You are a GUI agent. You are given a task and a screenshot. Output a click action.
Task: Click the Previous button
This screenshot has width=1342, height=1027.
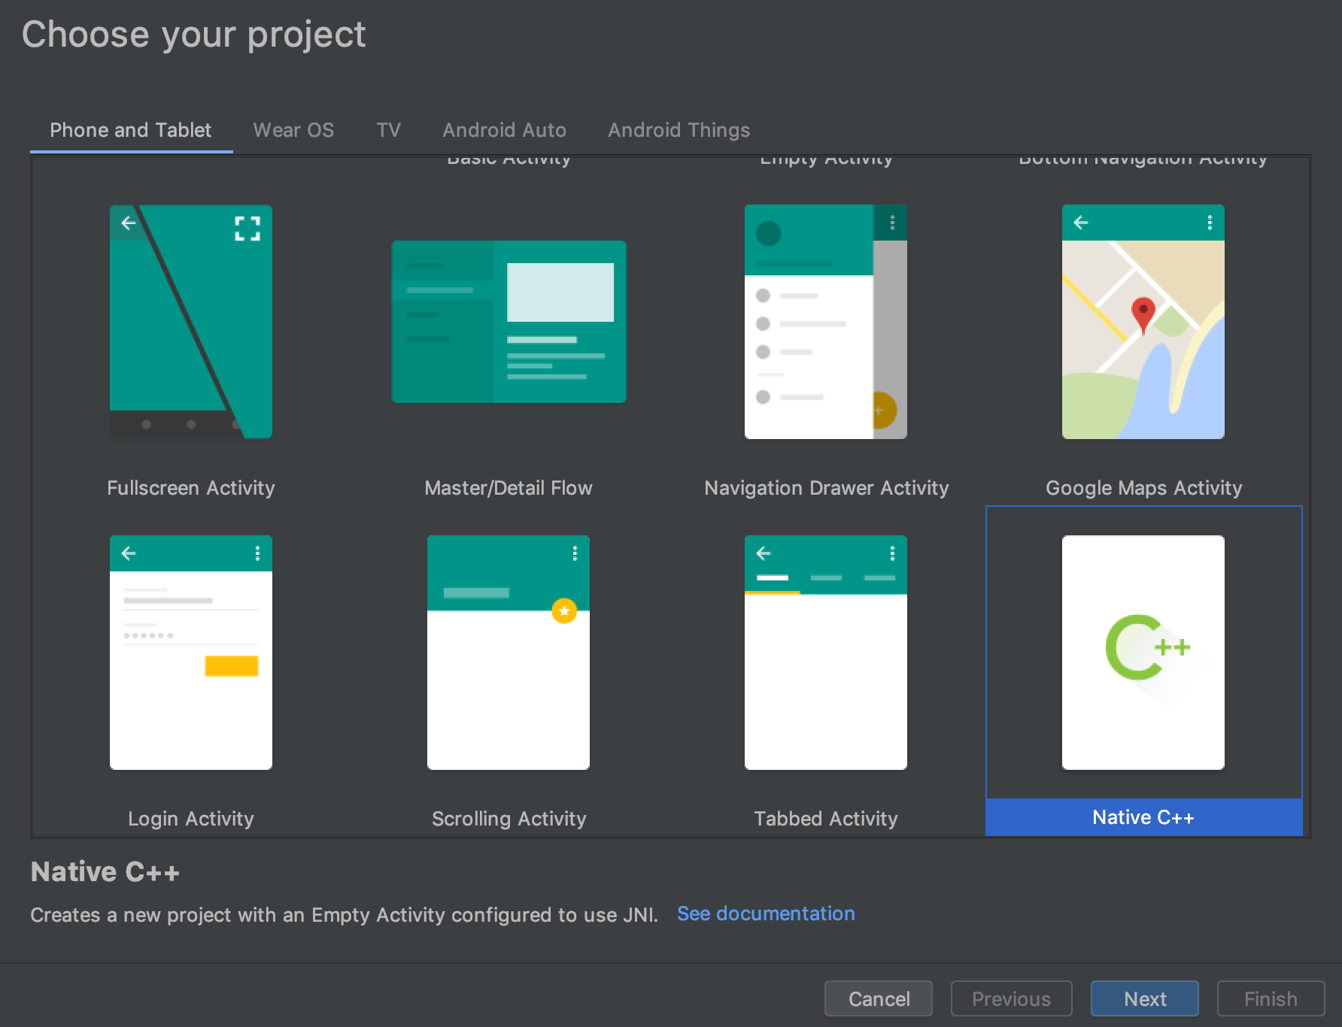pyautogui.click(x=1011, y=998)
